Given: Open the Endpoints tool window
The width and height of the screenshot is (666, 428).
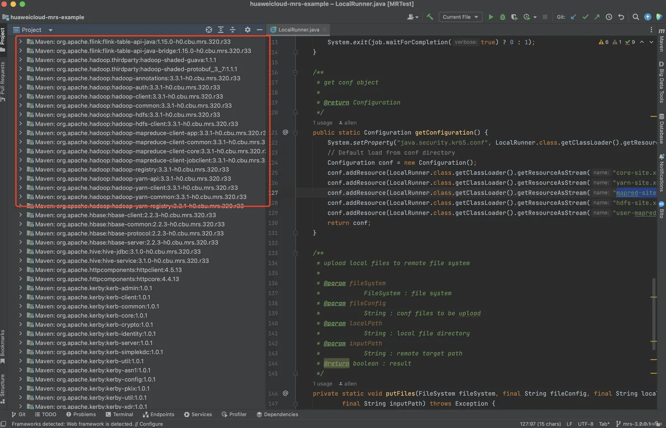Looking at the screenshot, I should [x=158, y=414].
